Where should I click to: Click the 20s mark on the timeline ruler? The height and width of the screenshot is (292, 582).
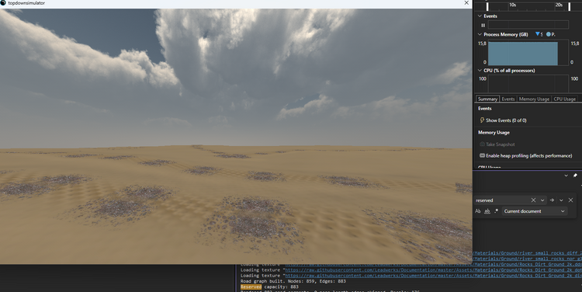(x=559, y=5)
